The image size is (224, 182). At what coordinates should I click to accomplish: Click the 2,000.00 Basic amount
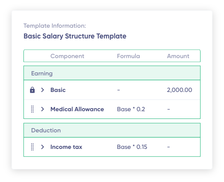tap(180, 90)
